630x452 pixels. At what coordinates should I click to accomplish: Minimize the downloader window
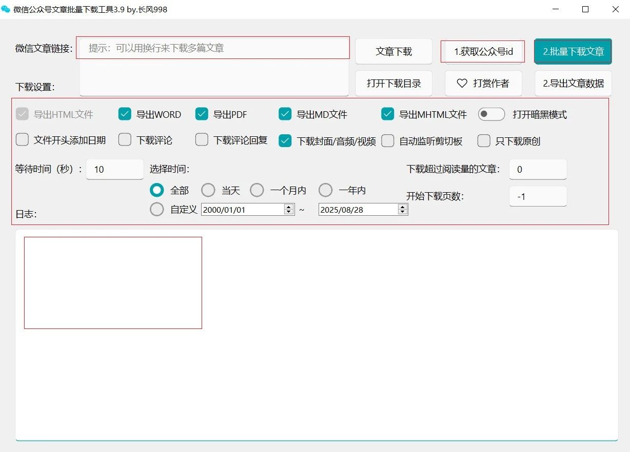click(556, 9)
